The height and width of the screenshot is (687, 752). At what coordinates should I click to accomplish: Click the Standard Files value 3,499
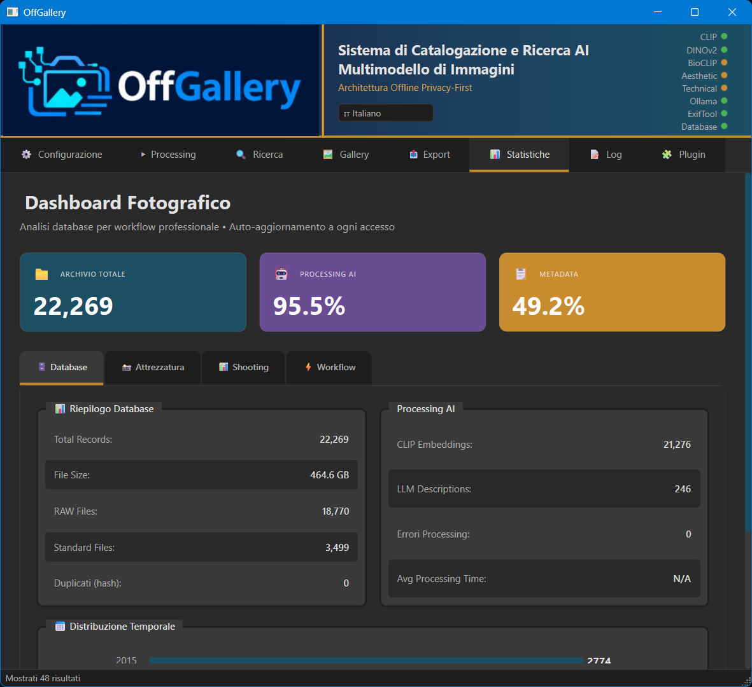(337, 547)
